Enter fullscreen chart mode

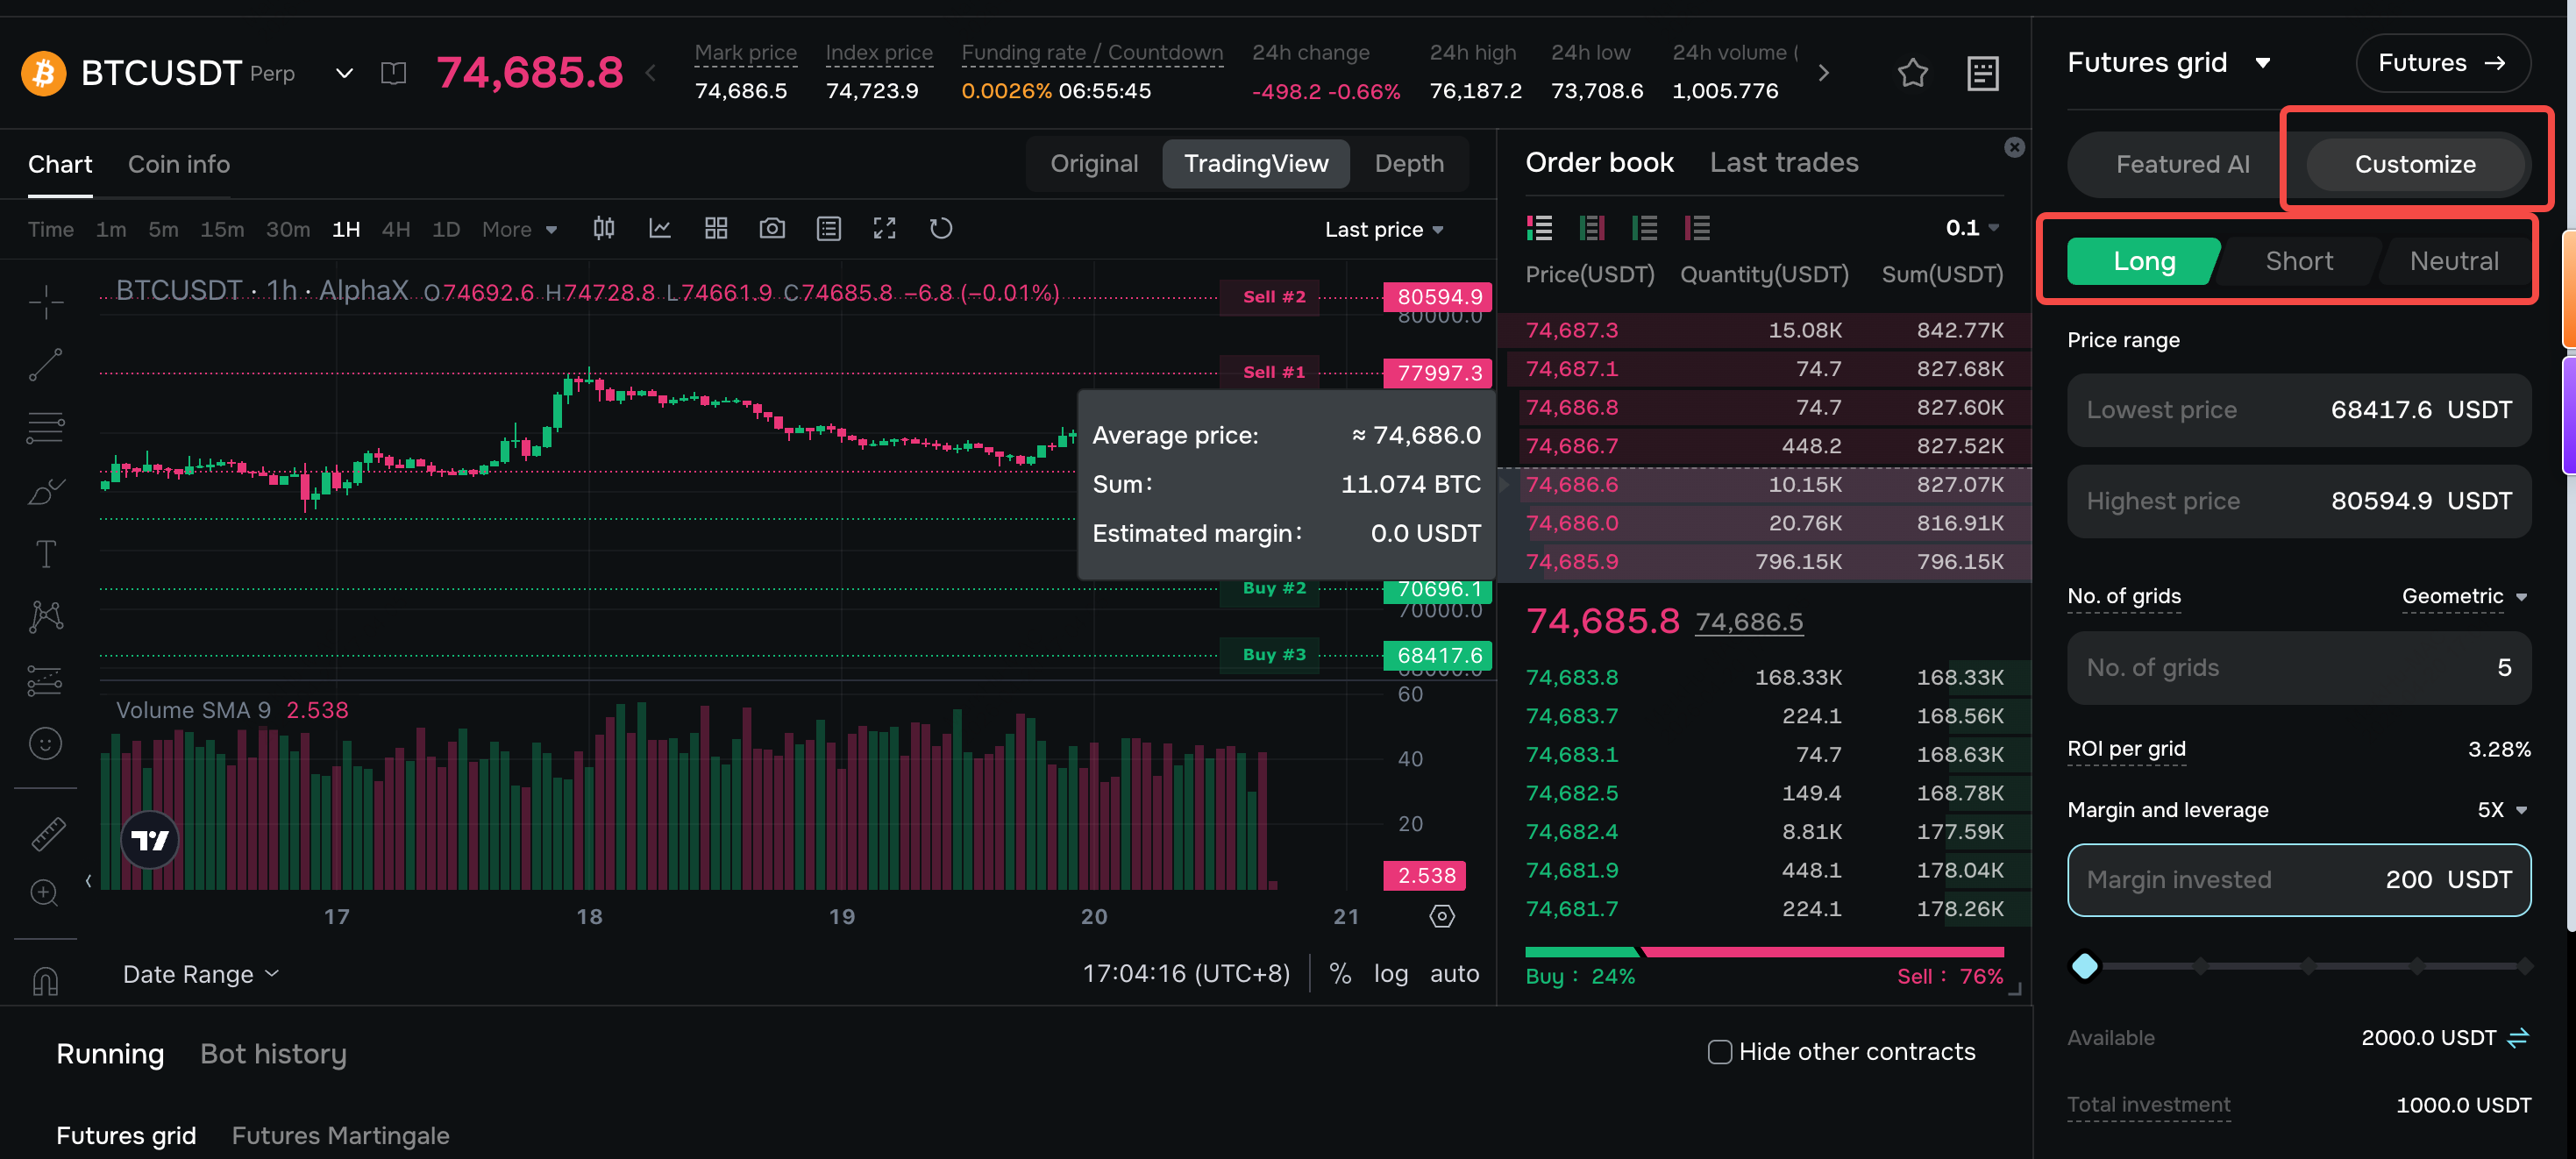(884, 229)
